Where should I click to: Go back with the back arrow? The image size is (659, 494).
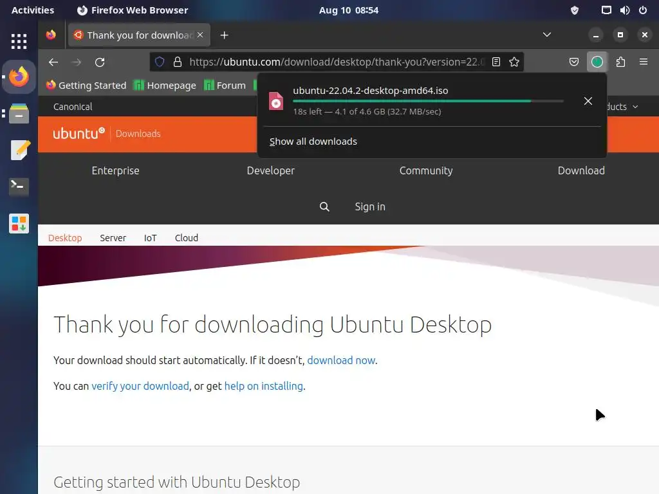tap(53, 62)
